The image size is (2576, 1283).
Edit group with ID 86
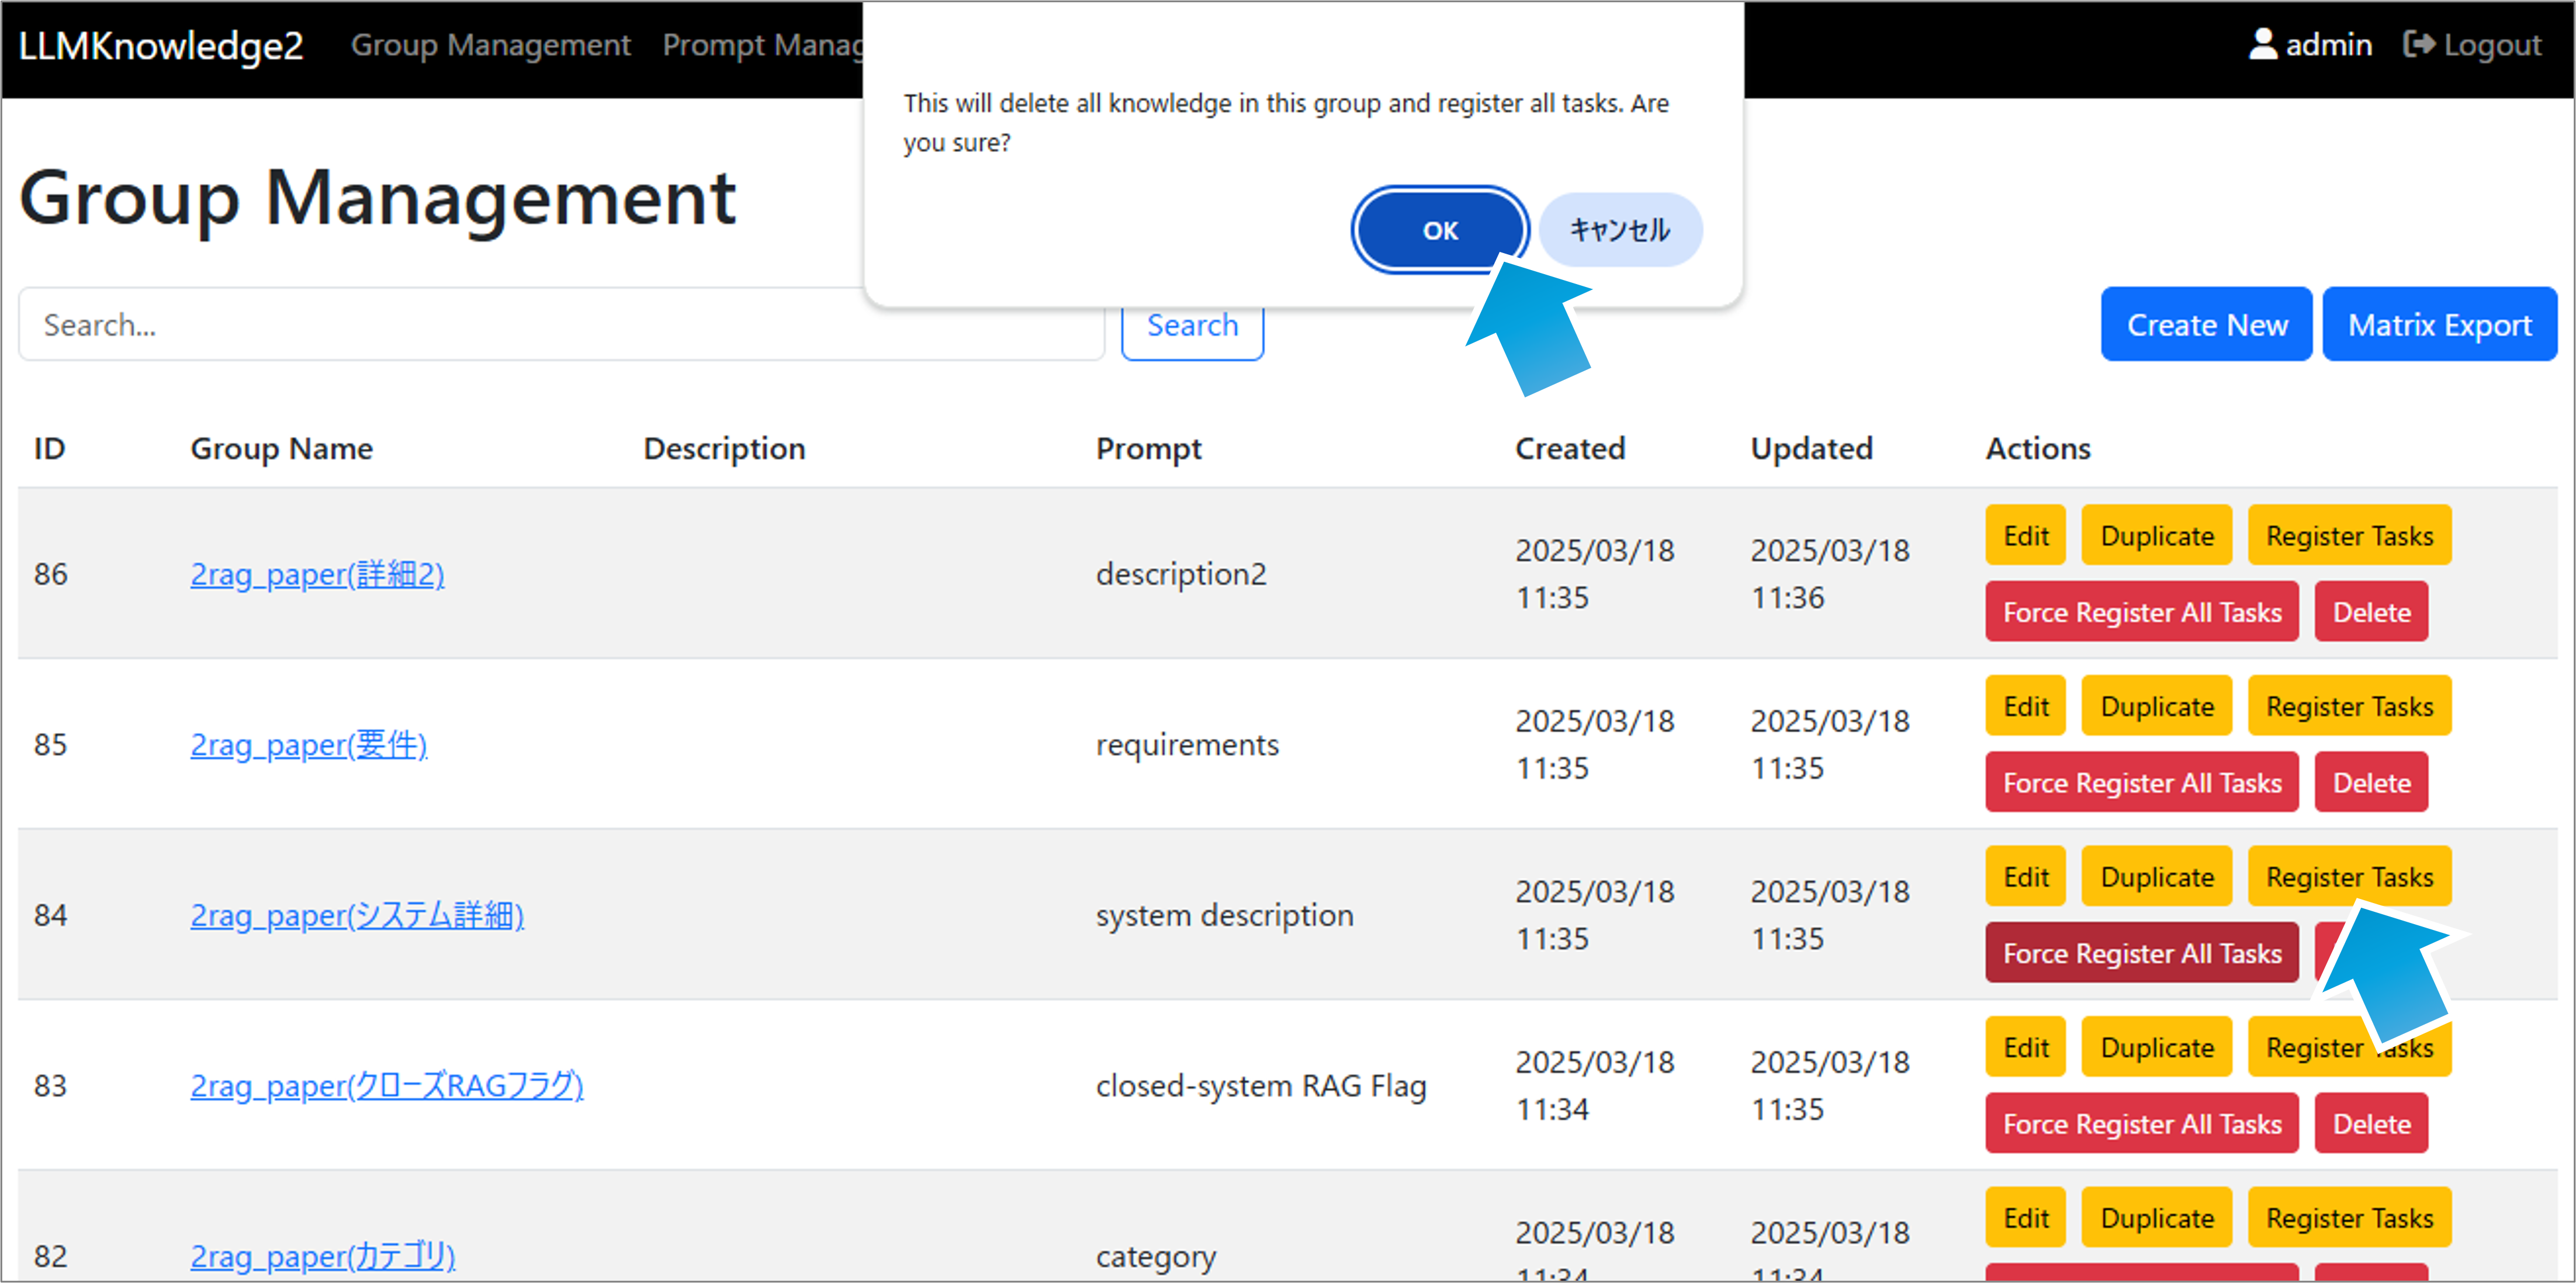click(x=2025, y=536)
